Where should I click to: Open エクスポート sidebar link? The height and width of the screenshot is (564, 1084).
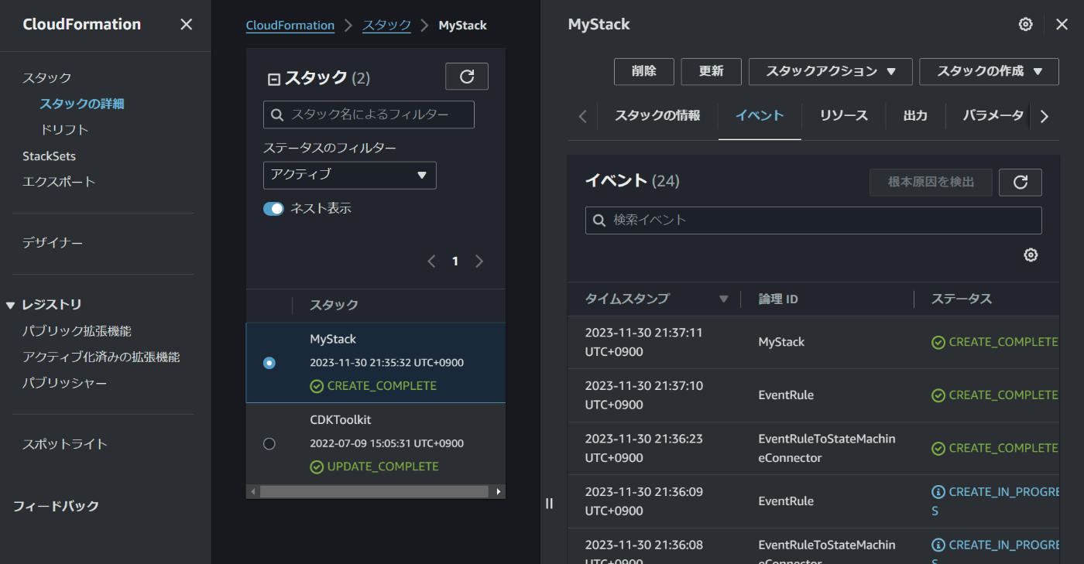59,182
